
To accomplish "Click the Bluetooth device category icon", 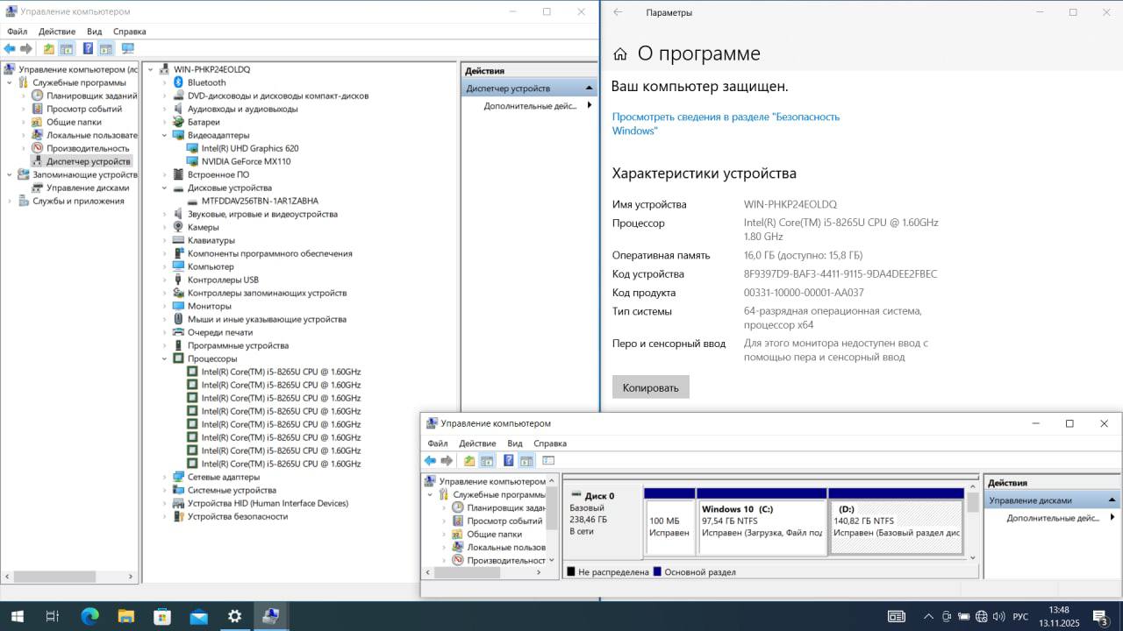I will [x=178, y=82].
